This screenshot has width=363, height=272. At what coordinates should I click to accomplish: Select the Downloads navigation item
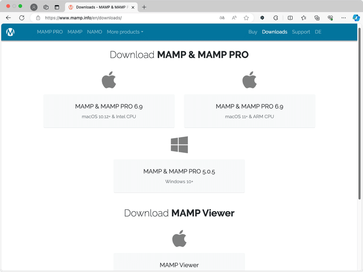click(275, 32)
